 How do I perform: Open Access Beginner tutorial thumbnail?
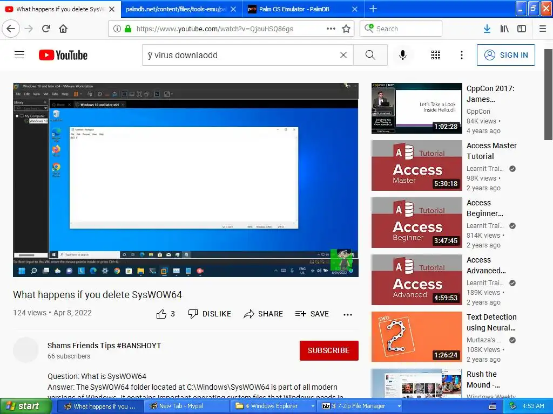[x=416, y=223]
